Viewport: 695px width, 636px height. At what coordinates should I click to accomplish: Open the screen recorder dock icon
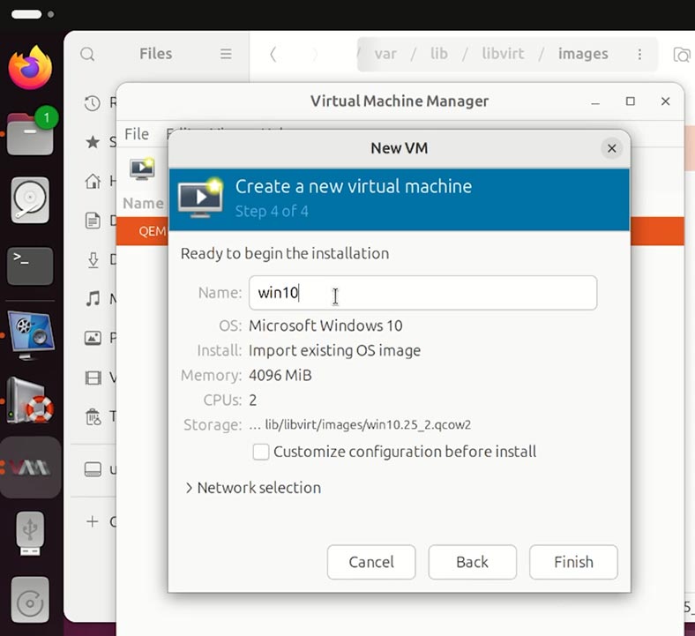[x=30, y=334]
